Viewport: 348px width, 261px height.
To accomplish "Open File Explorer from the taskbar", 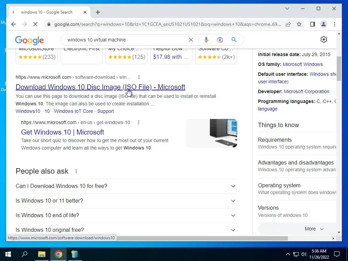I will click(x=41, y=254).
